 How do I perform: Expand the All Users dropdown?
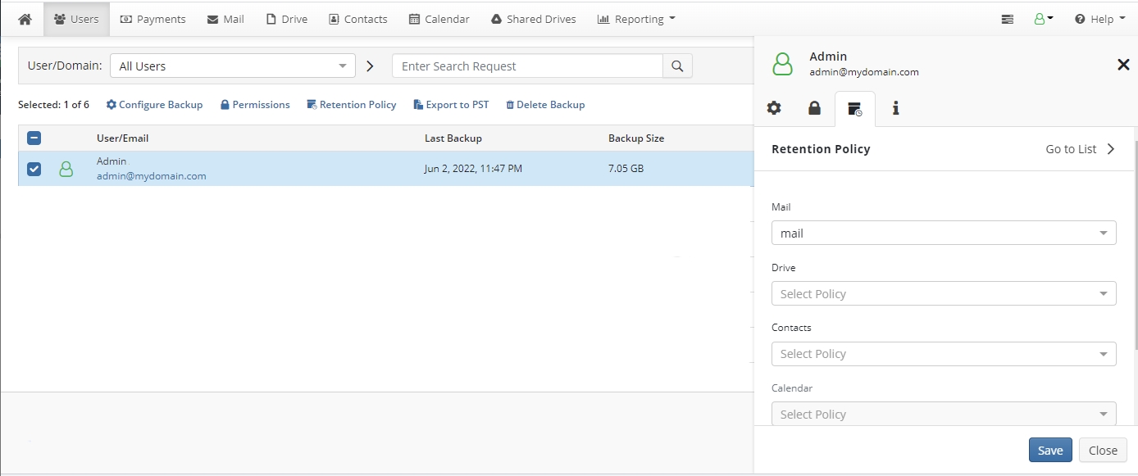pos(233,66)
